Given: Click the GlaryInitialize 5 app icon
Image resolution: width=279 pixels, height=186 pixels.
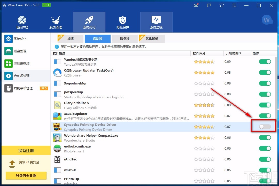Looking at the screenshot, I should click(57, 105).
